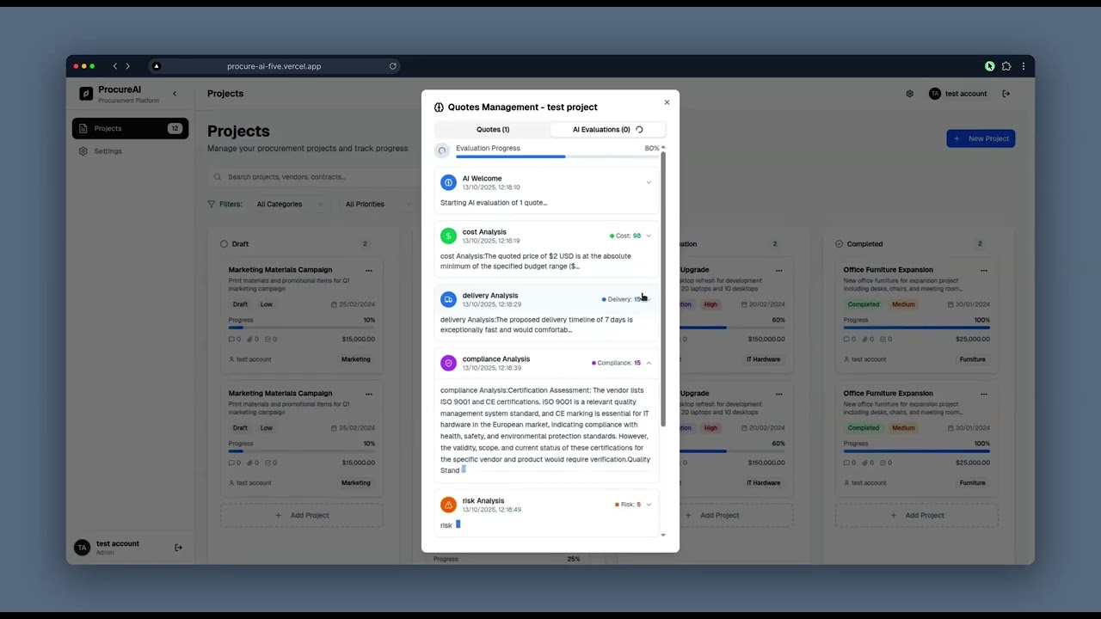The width and height of the screenshot is (1101, 619).
Task: Click the magnifier icon in the search box
Action: click(219, 177)
